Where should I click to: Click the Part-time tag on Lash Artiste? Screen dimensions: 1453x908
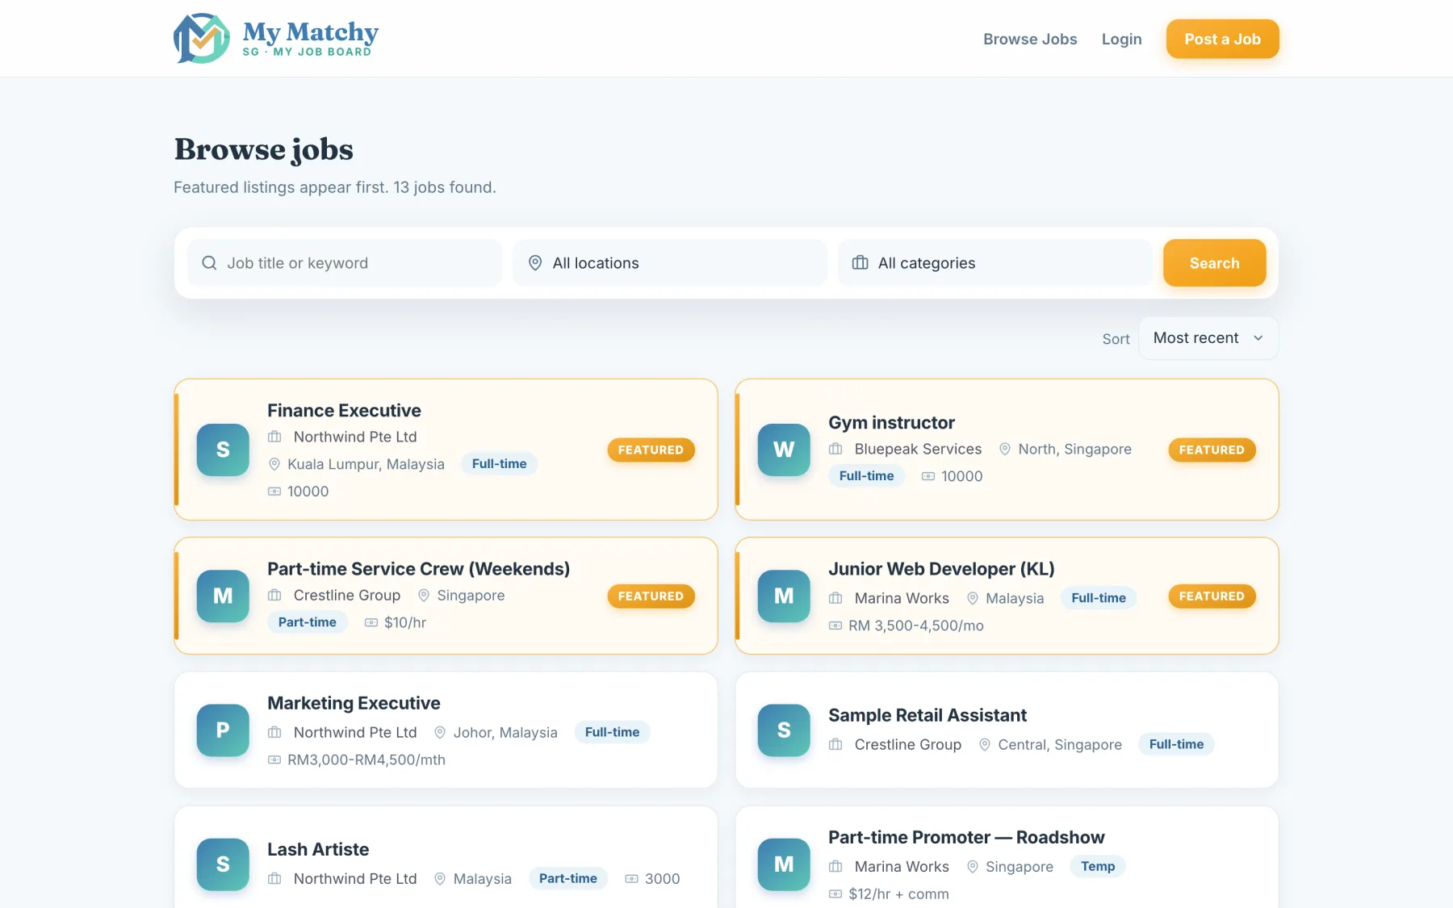coord(568,878)
